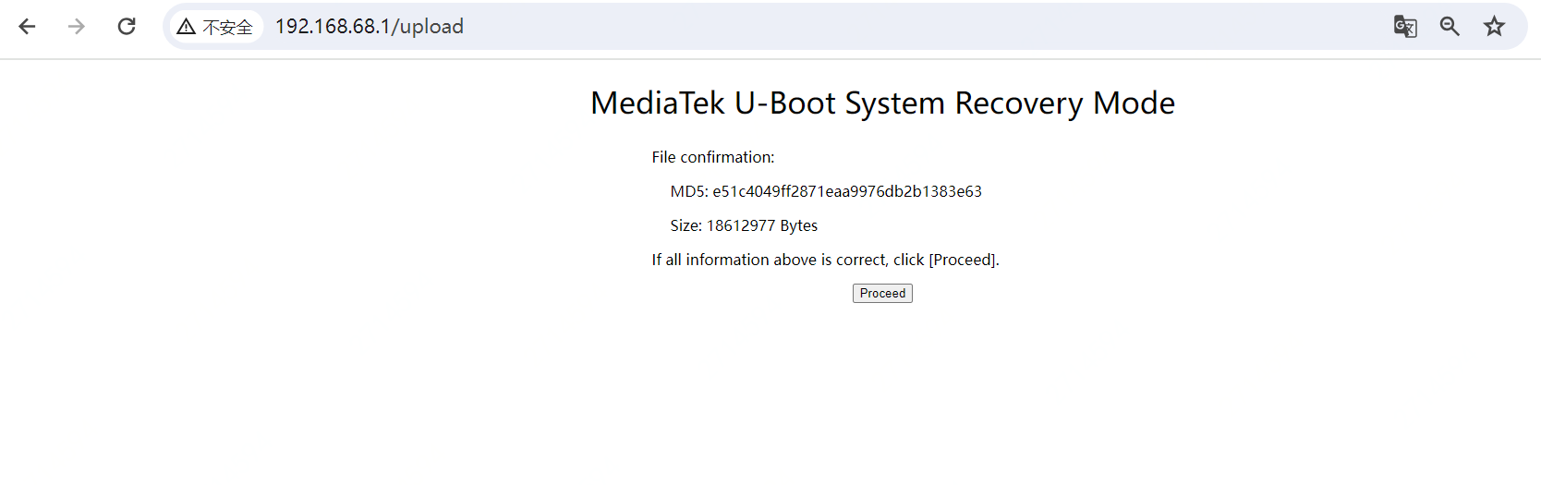1541x485 pixels.
Task: Click the word Bytes after the size
Action: click(x=799, y=225)
